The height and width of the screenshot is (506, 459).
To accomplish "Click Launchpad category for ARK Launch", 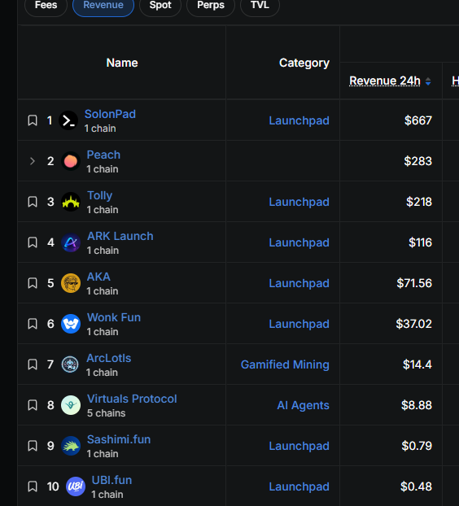I will (299, 242).
